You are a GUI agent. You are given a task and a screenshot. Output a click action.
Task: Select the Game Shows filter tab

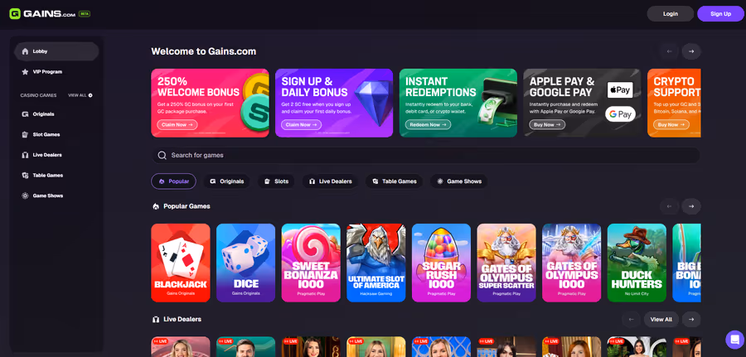pos(458,181)
